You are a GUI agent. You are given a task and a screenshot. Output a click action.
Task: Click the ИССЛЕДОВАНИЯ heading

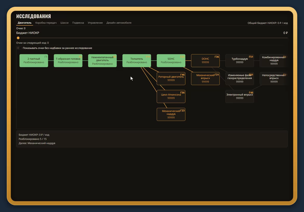[x=34, y=16]
